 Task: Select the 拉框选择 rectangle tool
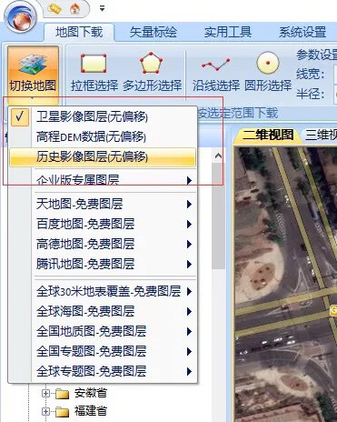click(x=94, y=73)
